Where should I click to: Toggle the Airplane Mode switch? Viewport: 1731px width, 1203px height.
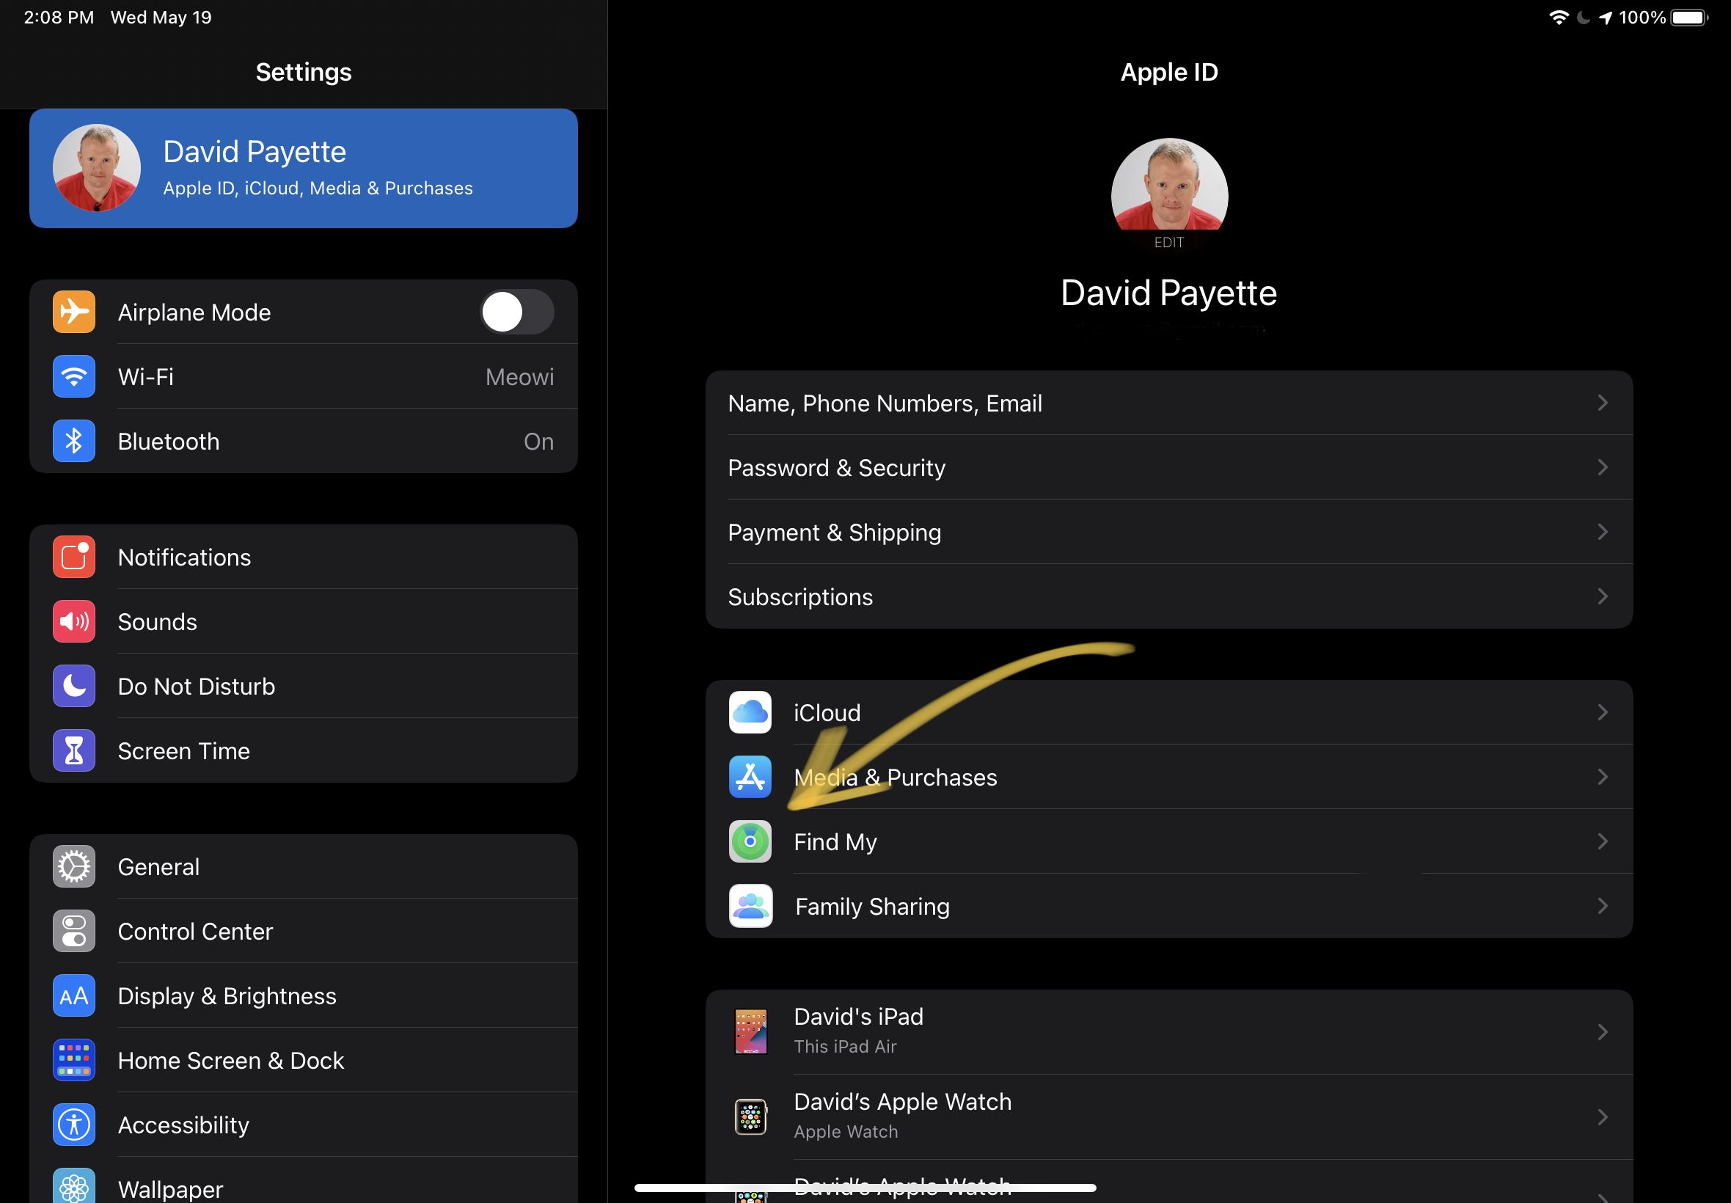(x=517, y=312)
